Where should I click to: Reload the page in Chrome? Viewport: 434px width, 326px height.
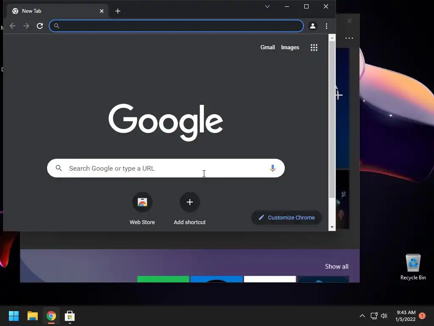(x=40, y=26)
